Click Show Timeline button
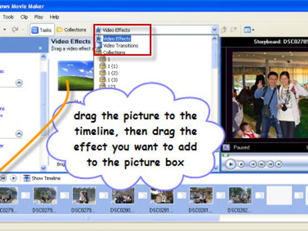The height and width of the screenshot is (231, 308). (x=42, y=178)
